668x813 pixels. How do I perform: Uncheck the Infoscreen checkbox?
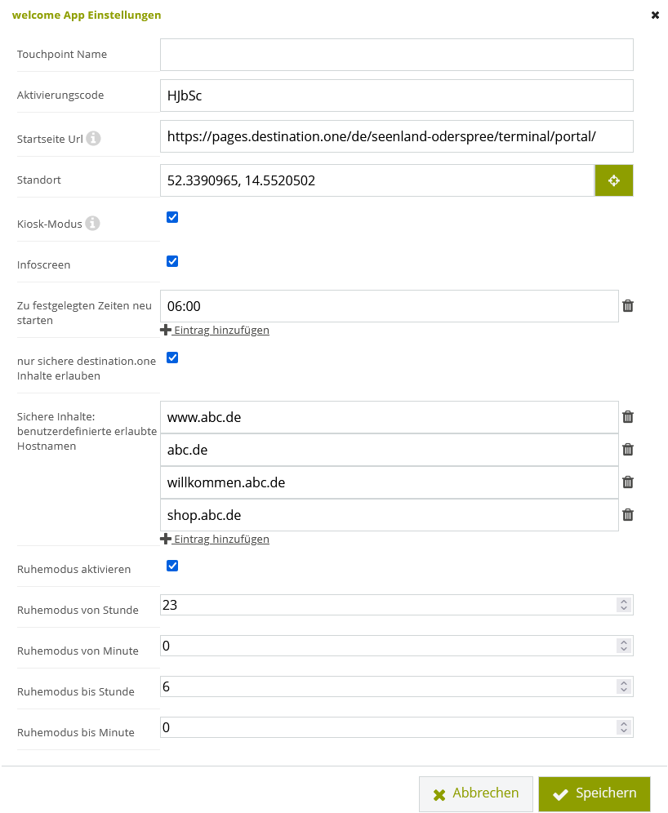[172, 261]
